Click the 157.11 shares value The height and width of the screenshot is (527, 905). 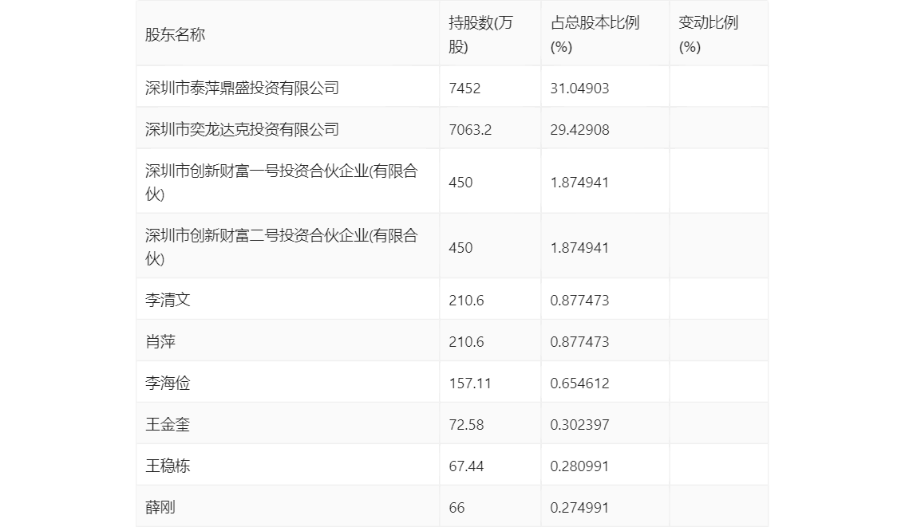(x=470, y=383)
